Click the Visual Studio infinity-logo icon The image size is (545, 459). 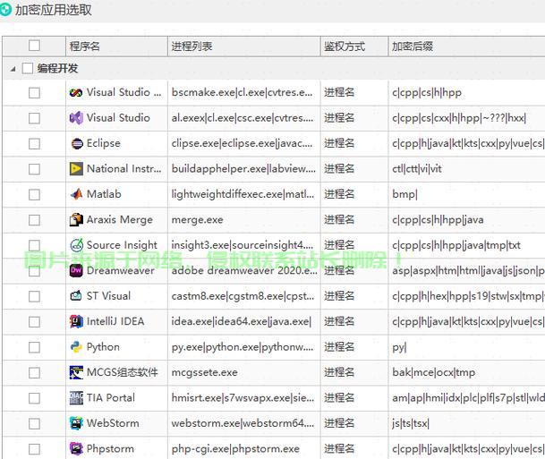(76, 93)
